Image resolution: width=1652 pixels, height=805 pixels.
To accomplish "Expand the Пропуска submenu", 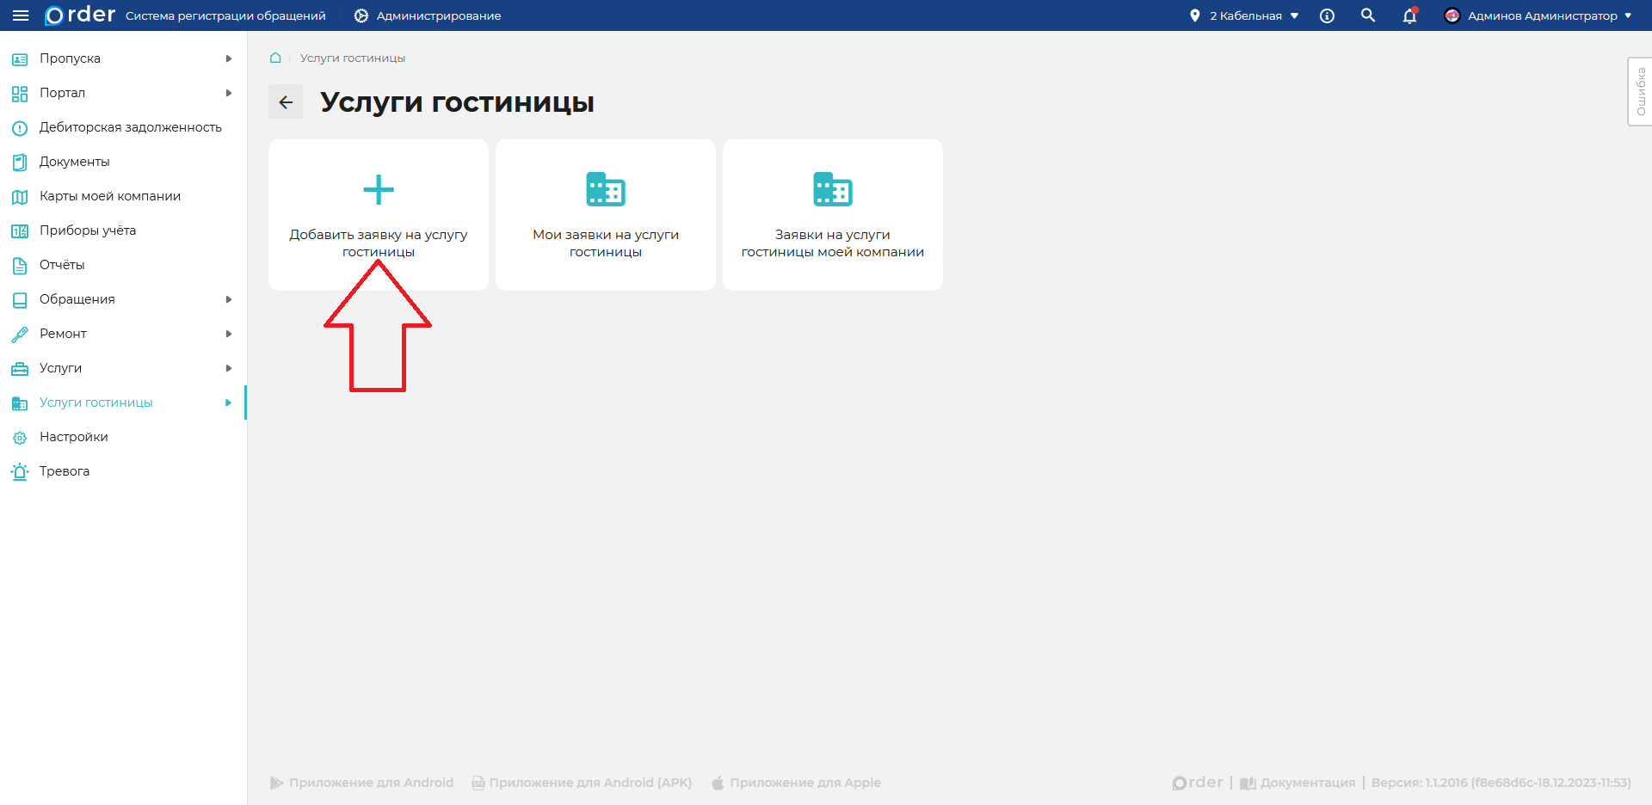I will pos(228,58).
